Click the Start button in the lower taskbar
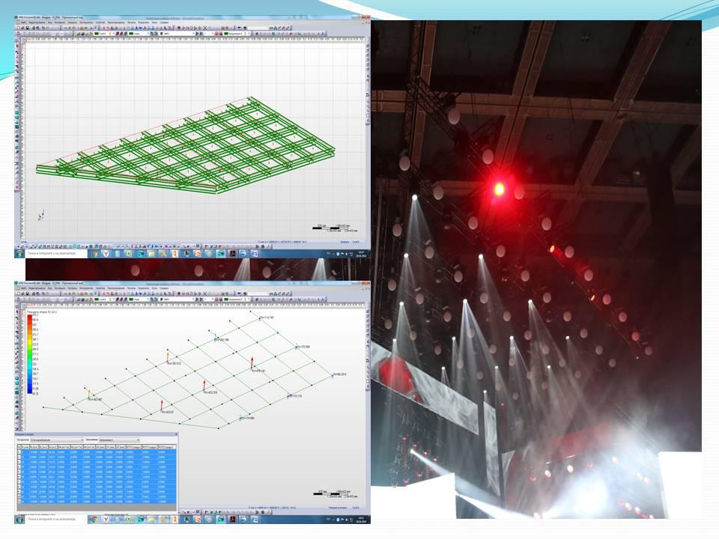The height and width of the screenshot is (539, 719). (x=19, y=518)
